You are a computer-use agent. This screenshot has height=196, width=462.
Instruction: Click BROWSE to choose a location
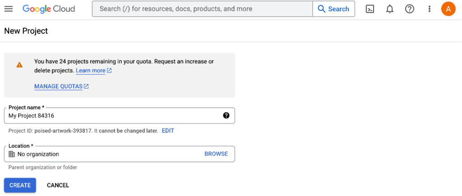click(216, 154)
